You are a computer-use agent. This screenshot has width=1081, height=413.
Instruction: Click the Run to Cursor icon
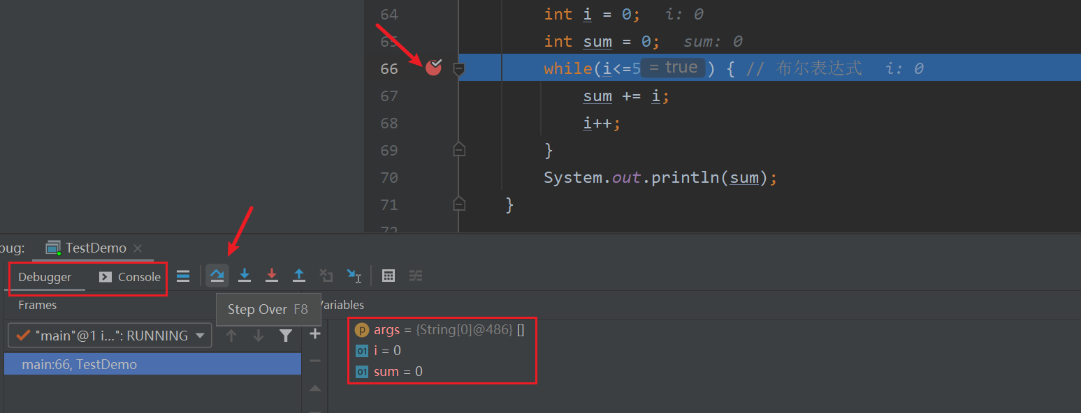354,276
